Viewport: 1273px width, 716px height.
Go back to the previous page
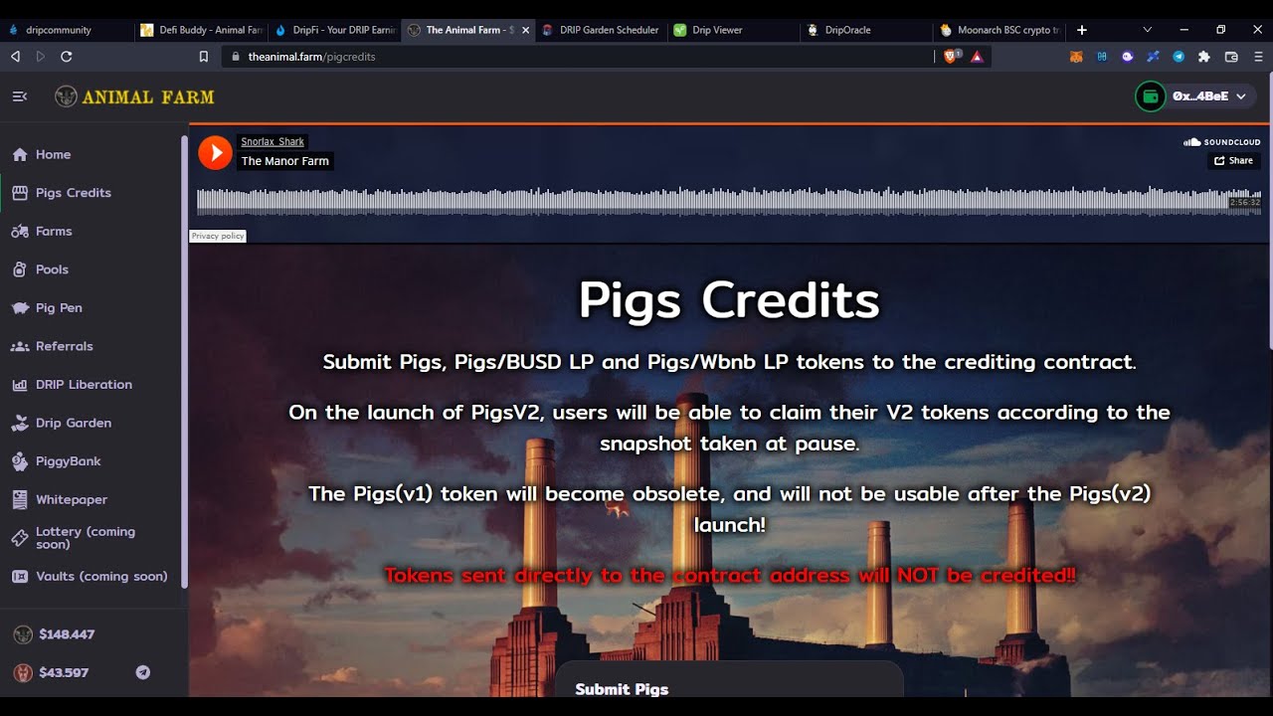point(15,57)
